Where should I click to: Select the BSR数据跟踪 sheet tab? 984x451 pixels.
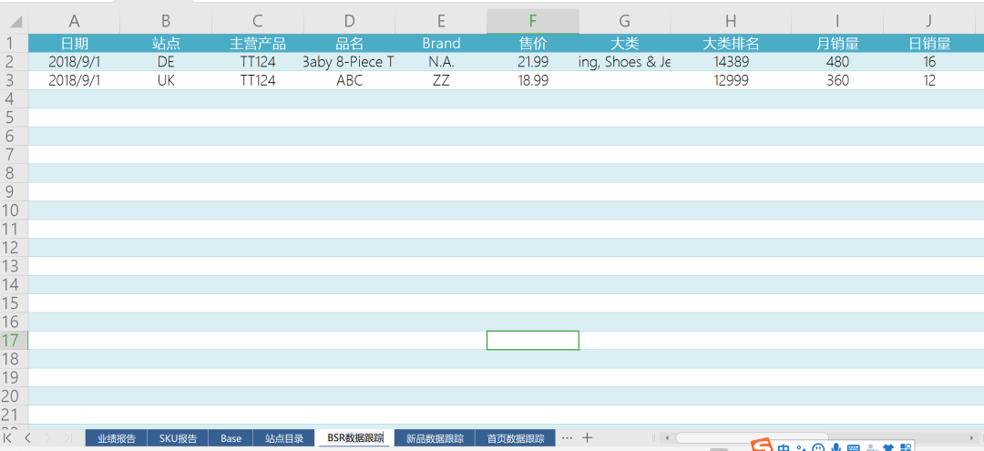354,438
